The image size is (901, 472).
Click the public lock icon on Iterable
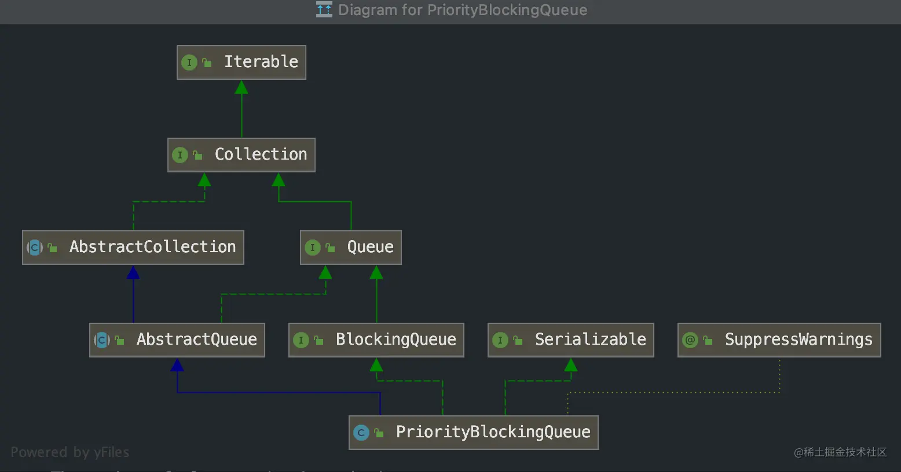pos(207,62)
